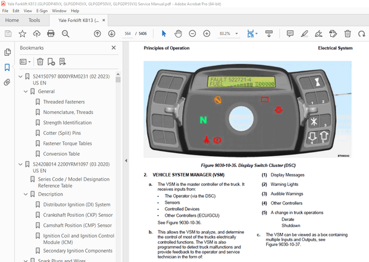Click the read mode keyboard icon

tap(269, 34)
